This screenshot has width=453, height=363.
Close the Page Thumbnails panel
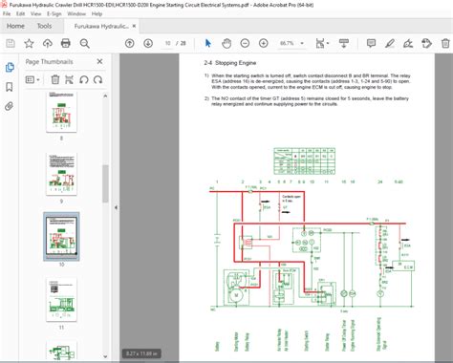click(99, 61)
